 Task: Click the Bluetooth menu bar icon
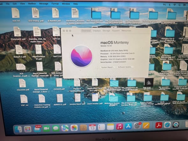[x=170, y=5]
